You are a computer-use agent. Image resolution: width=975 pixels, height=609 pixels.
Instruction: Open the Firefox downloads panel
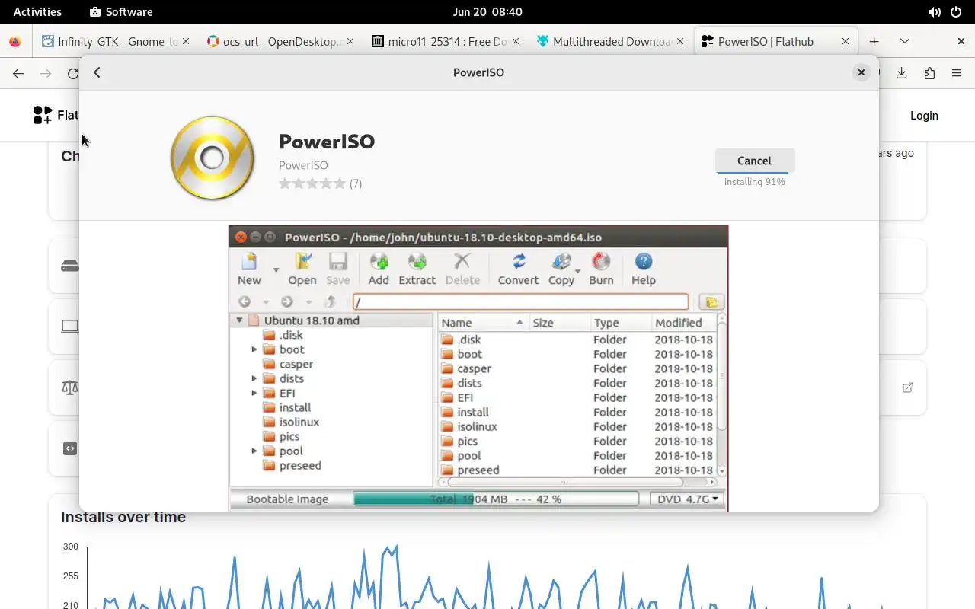pyautogui.click(x=902, y=73)
